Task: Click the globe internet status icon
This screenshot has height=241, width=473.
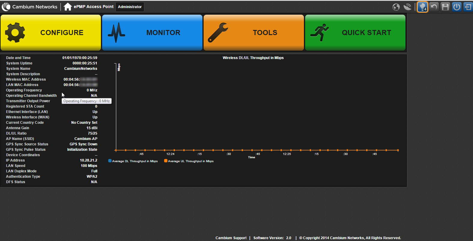Action: click(x=396, y=7)
